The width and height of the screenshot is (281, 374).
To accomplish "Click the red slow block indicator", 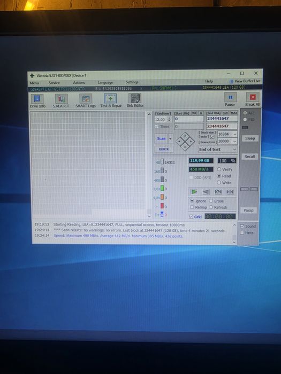I will 162,206.
